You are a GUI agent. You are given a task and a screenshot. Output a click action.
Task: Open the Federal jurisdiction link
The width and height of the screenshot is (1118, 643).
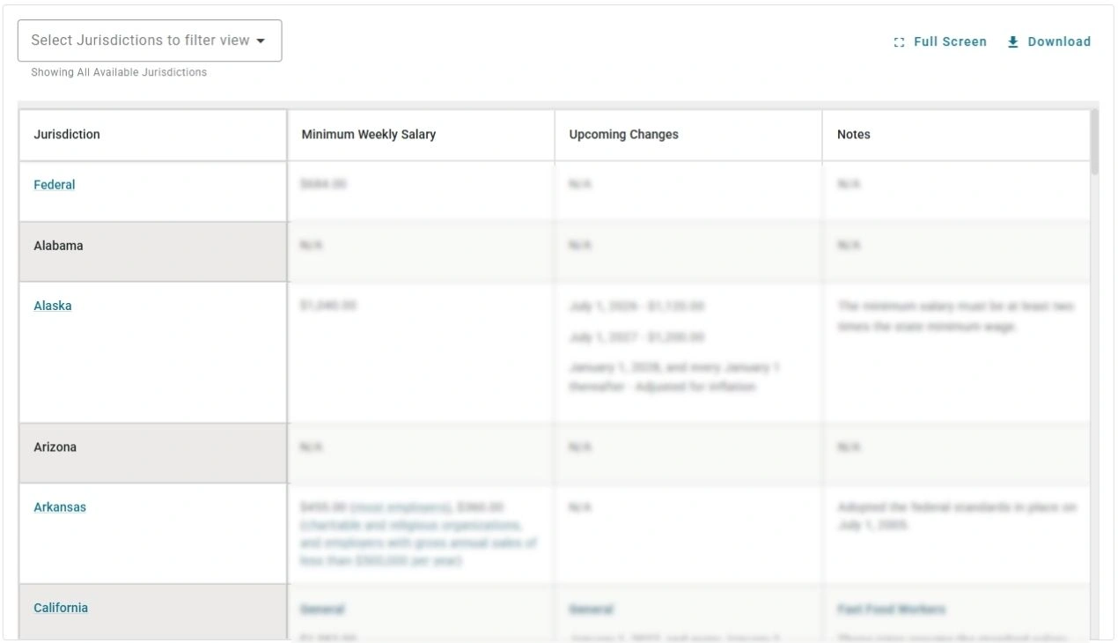54,185
